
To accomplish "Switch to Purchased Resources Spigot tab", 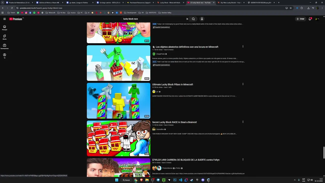I will coord(140,3).
